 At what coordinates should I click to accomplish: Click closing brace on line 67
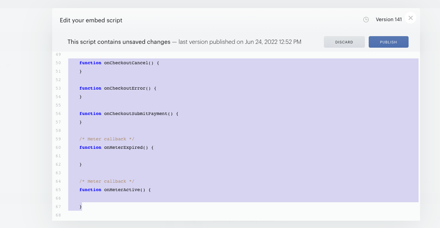click(81, 207)
